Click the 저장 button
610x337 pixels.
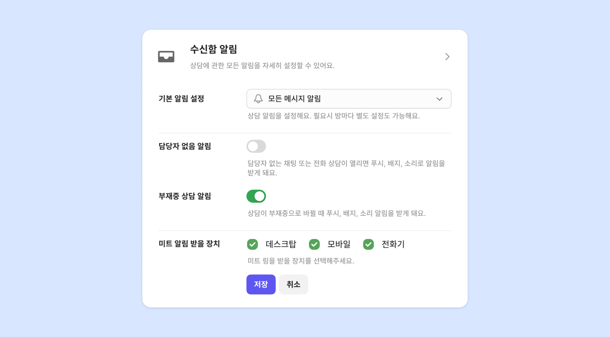point(261,284)
